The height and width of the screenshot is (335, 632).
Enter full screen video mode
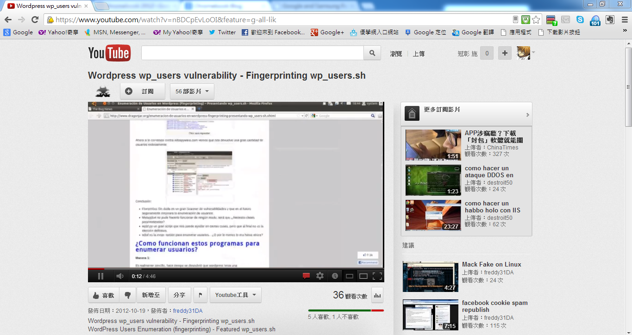pos(377,276)
